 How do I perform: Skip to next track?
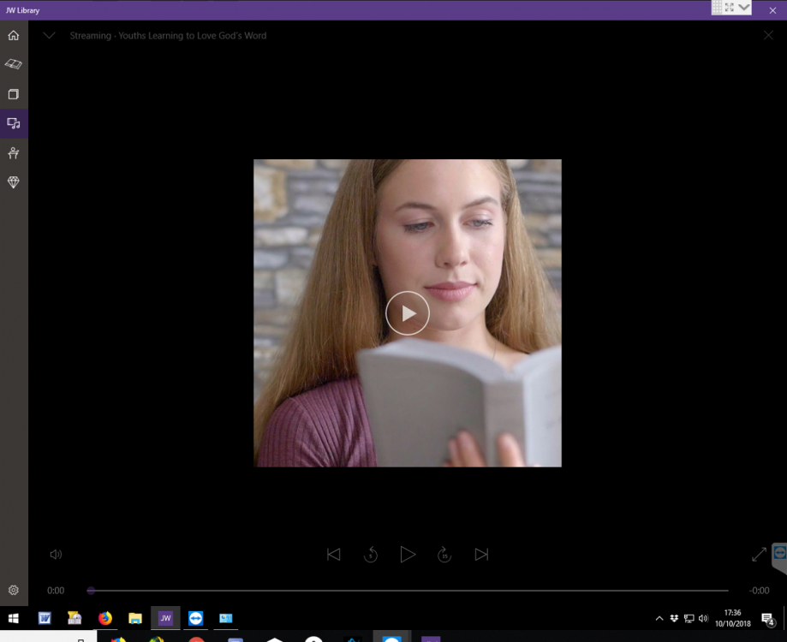pos(481,555)
